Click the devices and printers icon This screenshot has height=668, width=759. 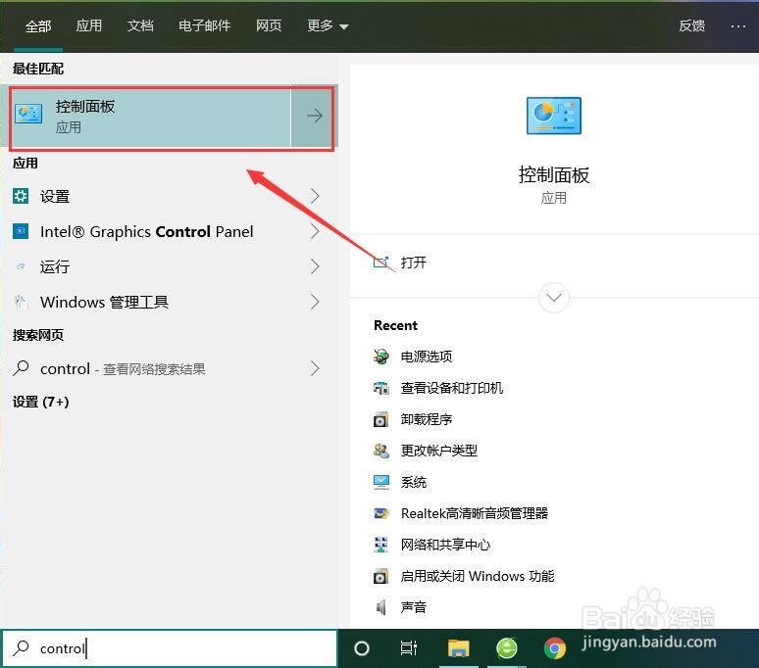point(380,388)
